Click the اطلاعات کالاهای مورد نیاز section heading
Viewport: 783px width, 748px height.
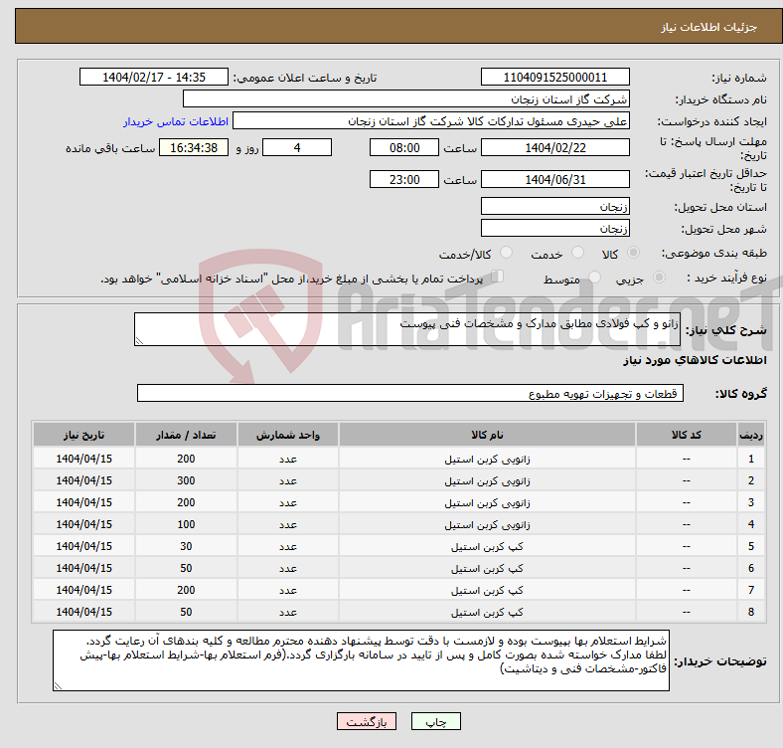click(695, 360)
